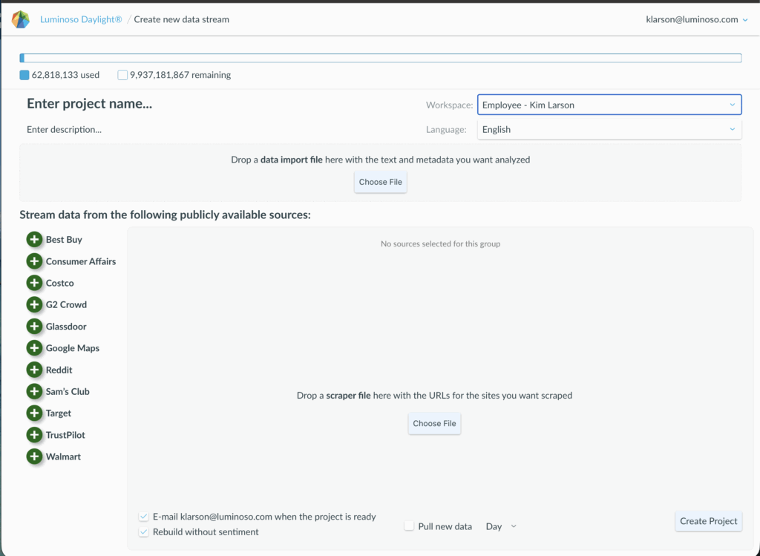
Task: Add Consumer Affairs source via plus icon
Action: point(34,261)
